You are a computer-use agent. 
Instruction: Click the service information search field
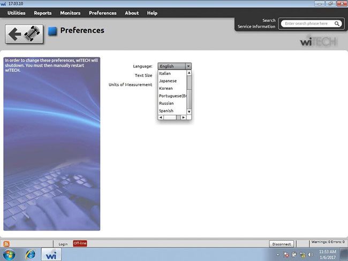click(308, 24)
